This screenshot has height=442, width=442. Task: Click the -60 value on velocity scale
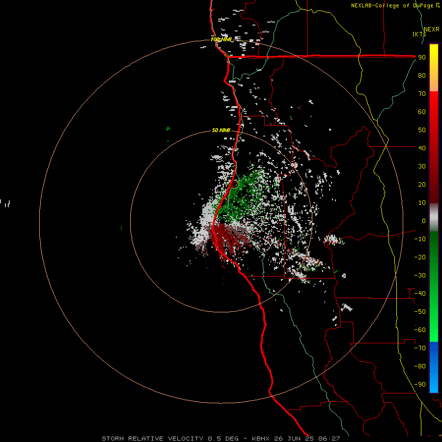[x=420, y=330]
